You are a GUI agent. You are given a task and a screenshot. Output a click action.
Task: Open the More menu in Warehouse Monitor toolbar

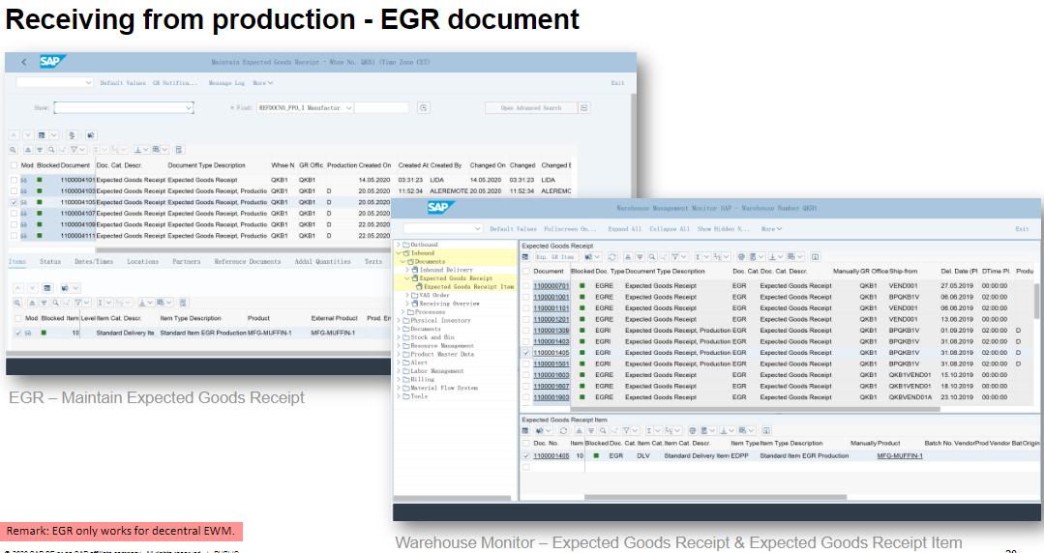771,229
